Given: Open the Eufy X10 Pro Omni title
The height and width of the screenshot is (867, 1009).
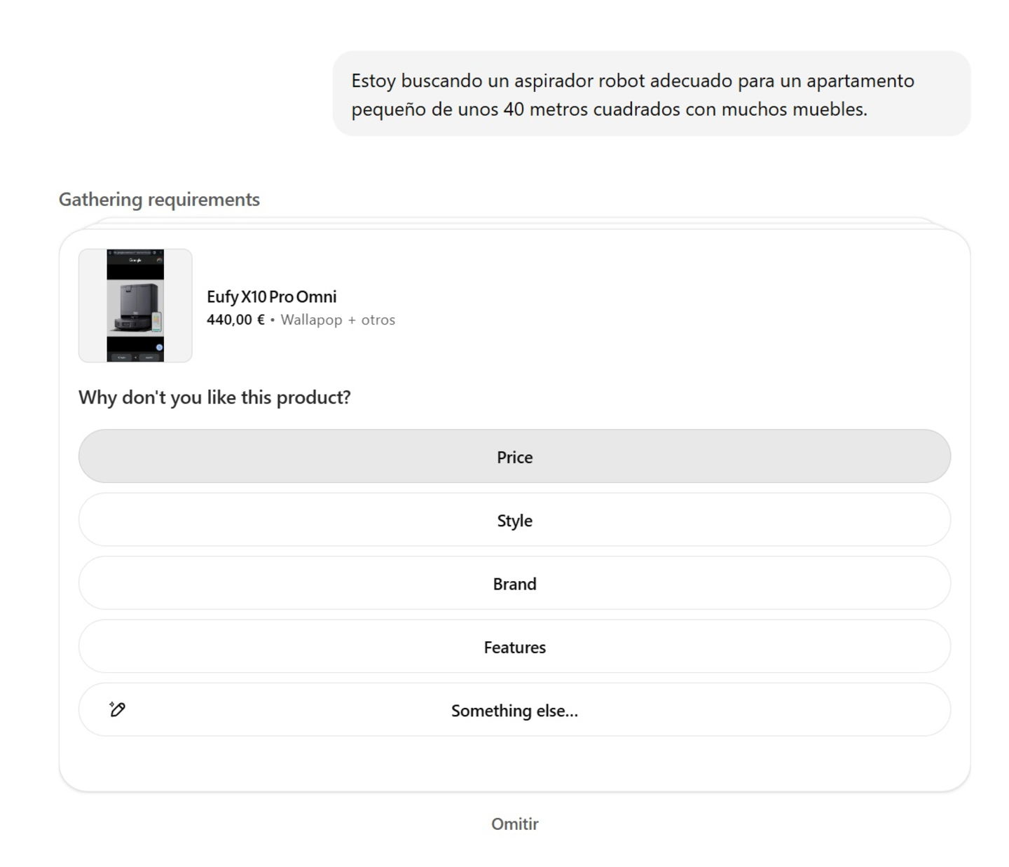Looking at the screenshot, I should 271,296.
